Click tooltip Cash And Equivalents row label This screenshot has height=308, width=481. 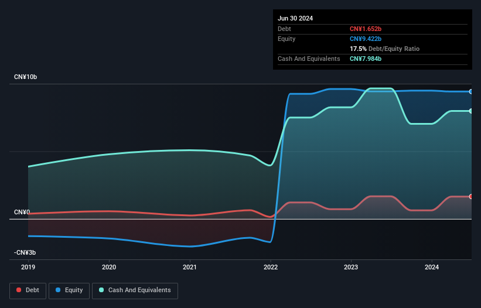[x=309, y=59]
